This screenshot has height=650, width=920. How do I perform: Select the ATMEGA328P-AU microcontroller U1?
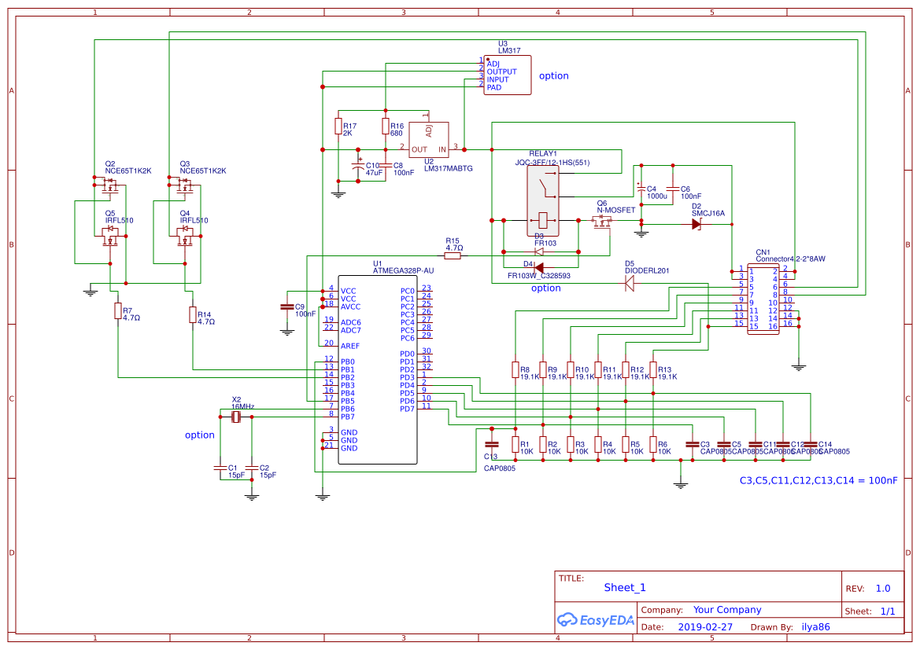pyautogui.click(x=377, y=369)
